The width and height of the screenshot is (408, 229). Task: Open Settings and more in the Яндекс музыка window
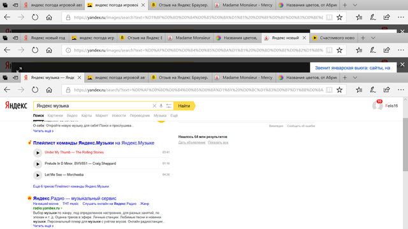tap(401, 90)
